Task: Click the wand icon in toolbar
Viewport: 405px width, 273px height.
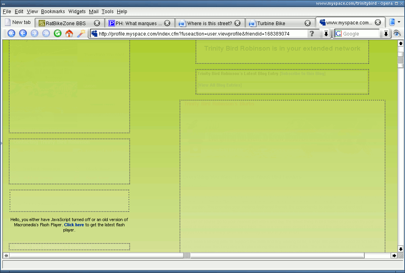Action: click(x=81, y=34)
